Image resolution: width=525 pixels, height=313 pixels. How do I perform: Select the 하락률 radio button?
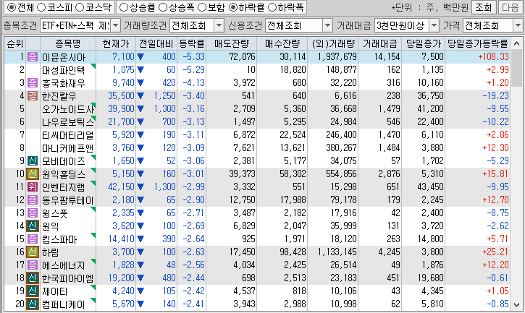coord(233,7)
